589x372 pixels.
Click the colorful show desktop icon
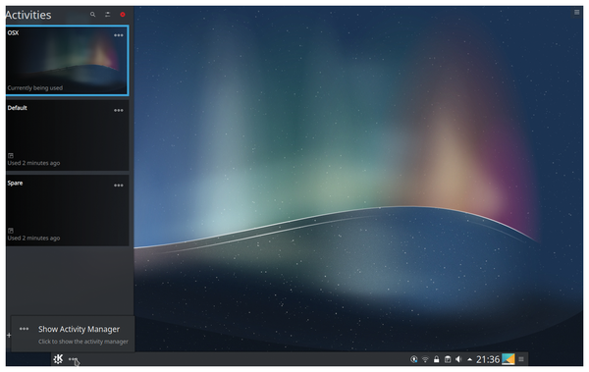509,359
